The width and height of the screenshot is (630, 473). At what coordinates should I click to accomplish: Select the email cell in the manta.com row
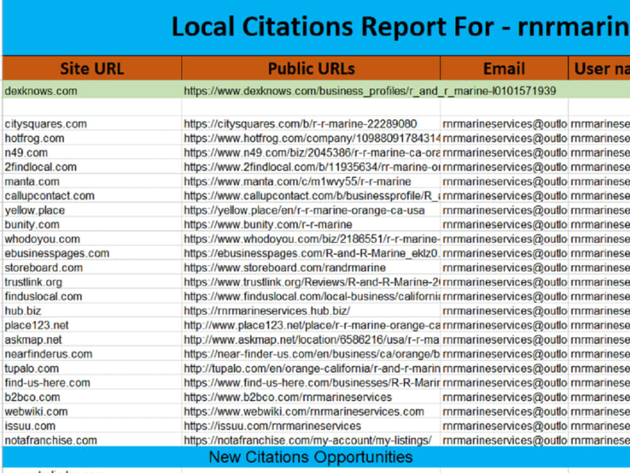[504, 182]
